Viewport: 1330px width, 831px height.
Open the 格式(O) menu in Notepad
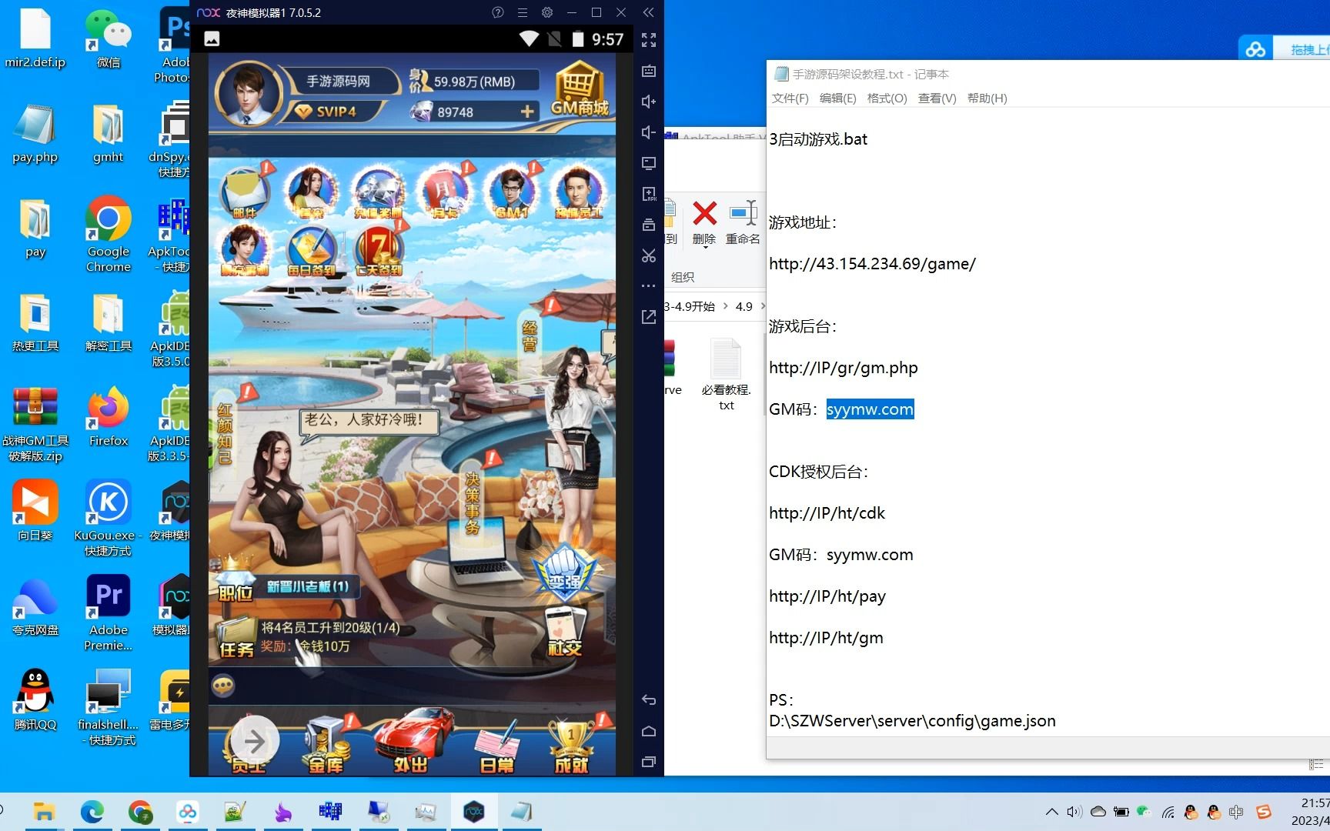[887, 98]
